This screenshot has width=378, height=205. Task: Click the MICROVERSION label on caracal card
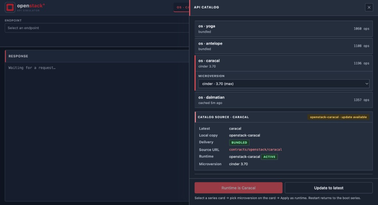click(212, 76)
